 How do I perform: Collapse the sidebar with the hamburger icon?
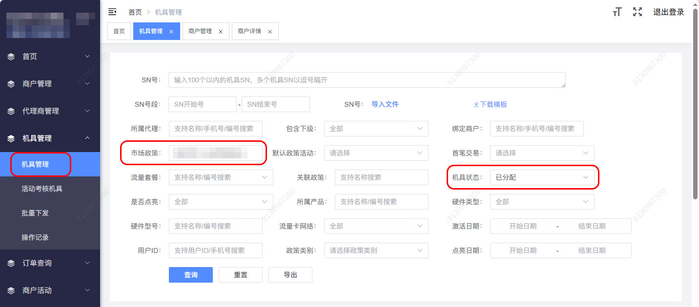(112, 12)
